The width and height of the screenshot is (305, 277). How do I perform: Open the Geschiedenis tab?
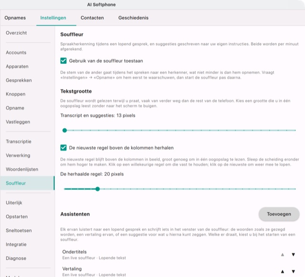tap(133, 18)
